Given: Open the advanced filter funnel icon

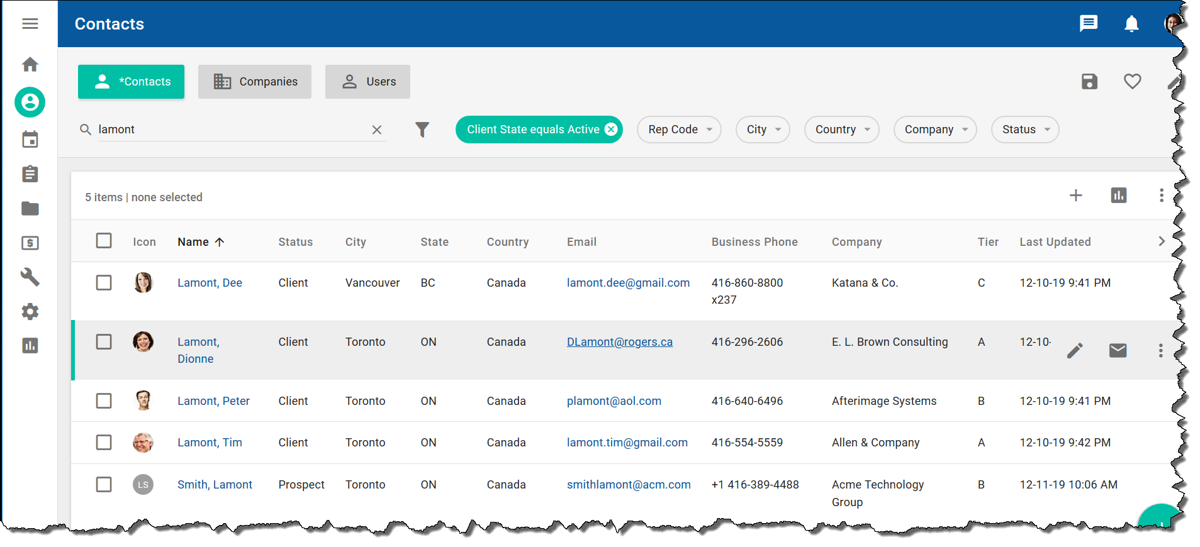Looking at the screenshot, I should [x=422, y=130].
